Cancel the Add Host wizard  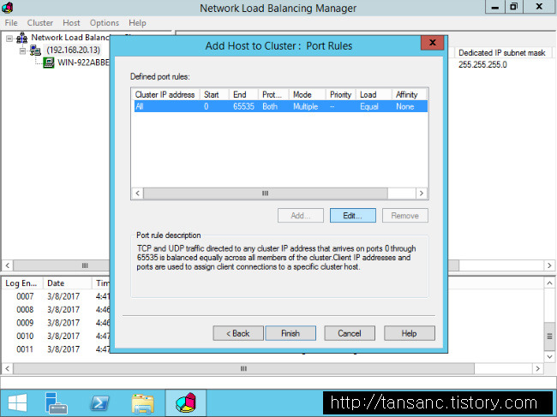(350, 333)
